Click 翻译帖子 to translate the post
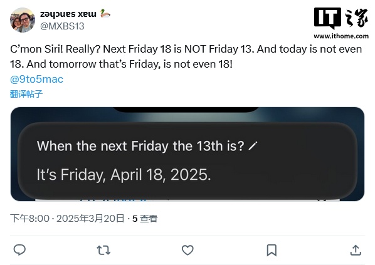This screenshot has height=265, width=375. (x=26, y=94)
